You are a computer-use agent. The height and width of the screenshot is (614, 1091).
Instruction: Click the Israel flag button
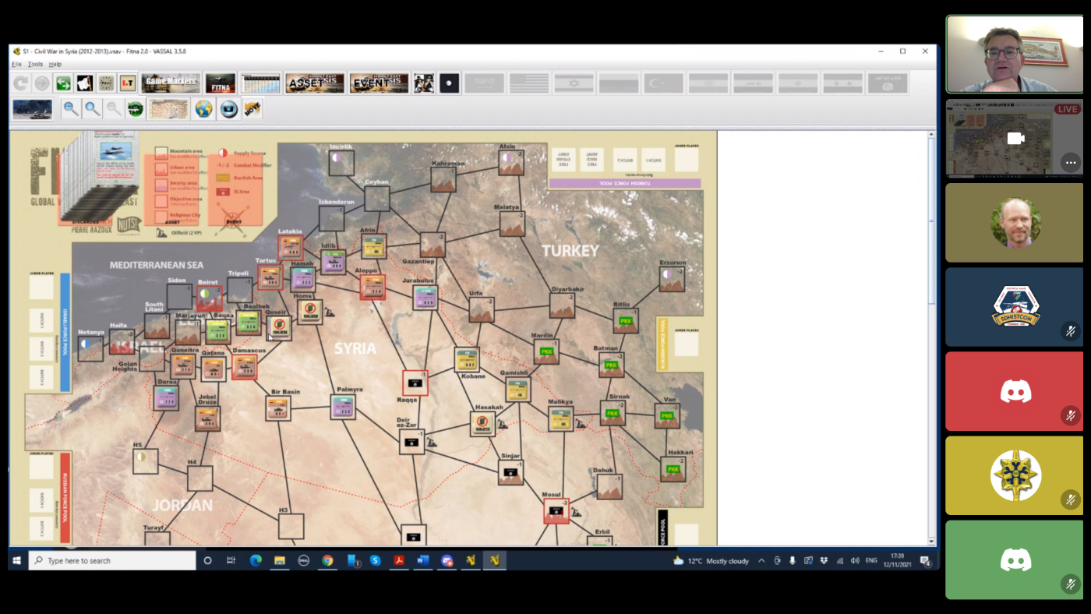point(574,83)
